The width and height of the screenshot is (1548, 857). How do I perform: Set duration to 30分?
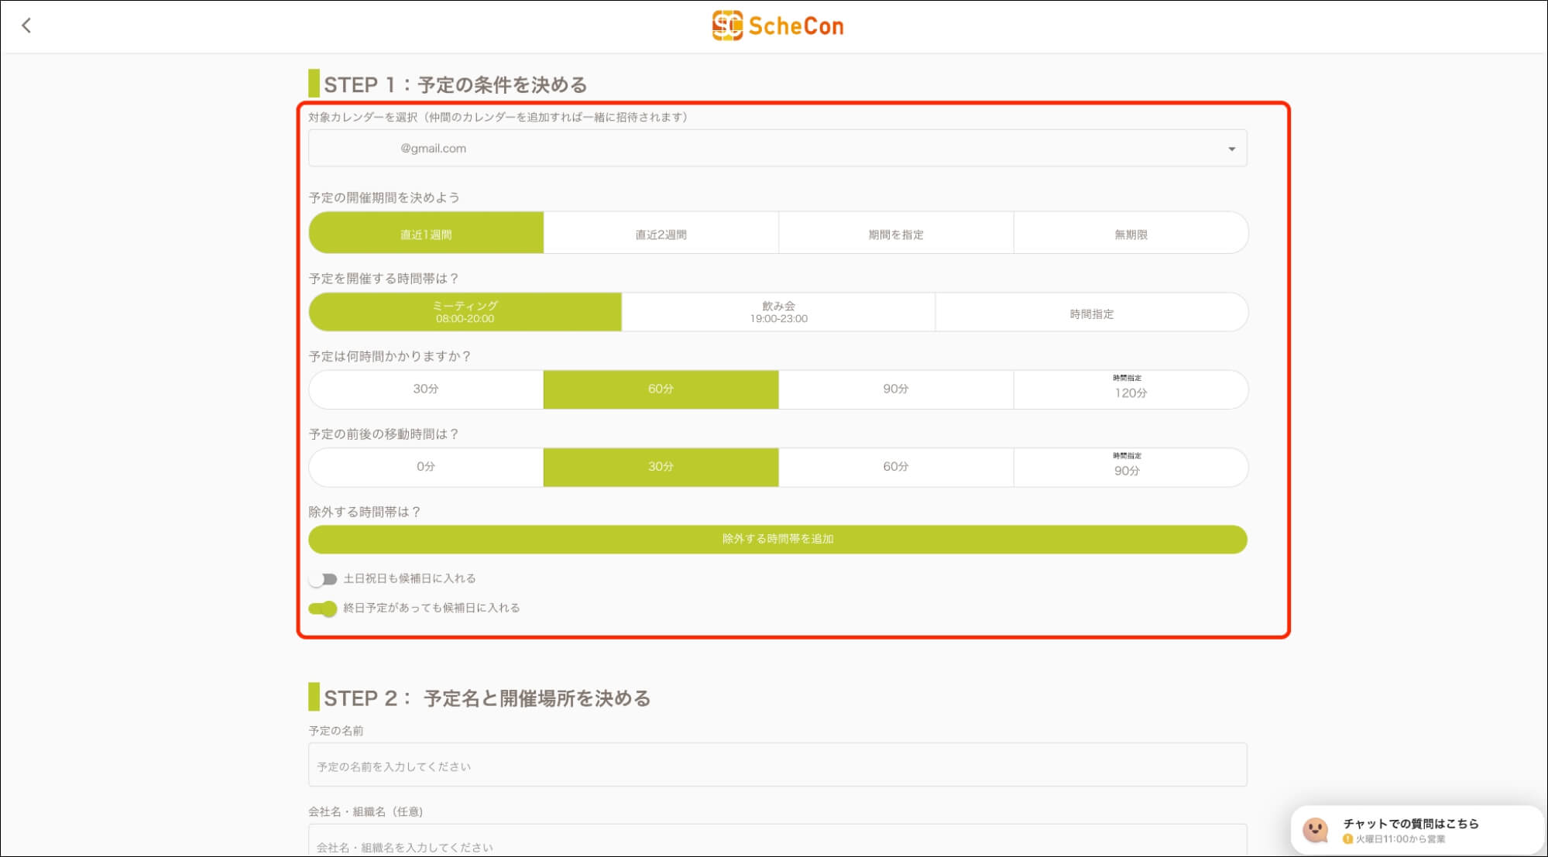426,389
